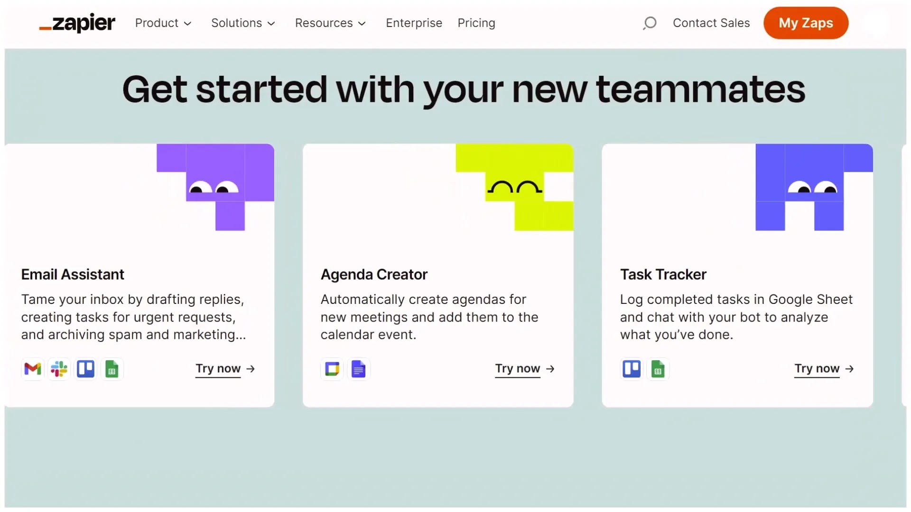Click the Trello icon in Email Assistant card
Image resolution: width=911 pixels, height=512 pixels.
(86, 369)
